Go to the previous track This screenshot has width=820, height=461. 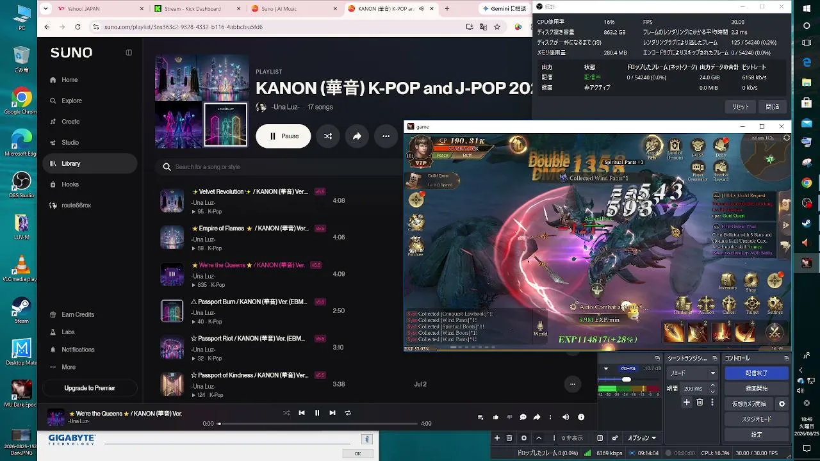coord(302,413)
